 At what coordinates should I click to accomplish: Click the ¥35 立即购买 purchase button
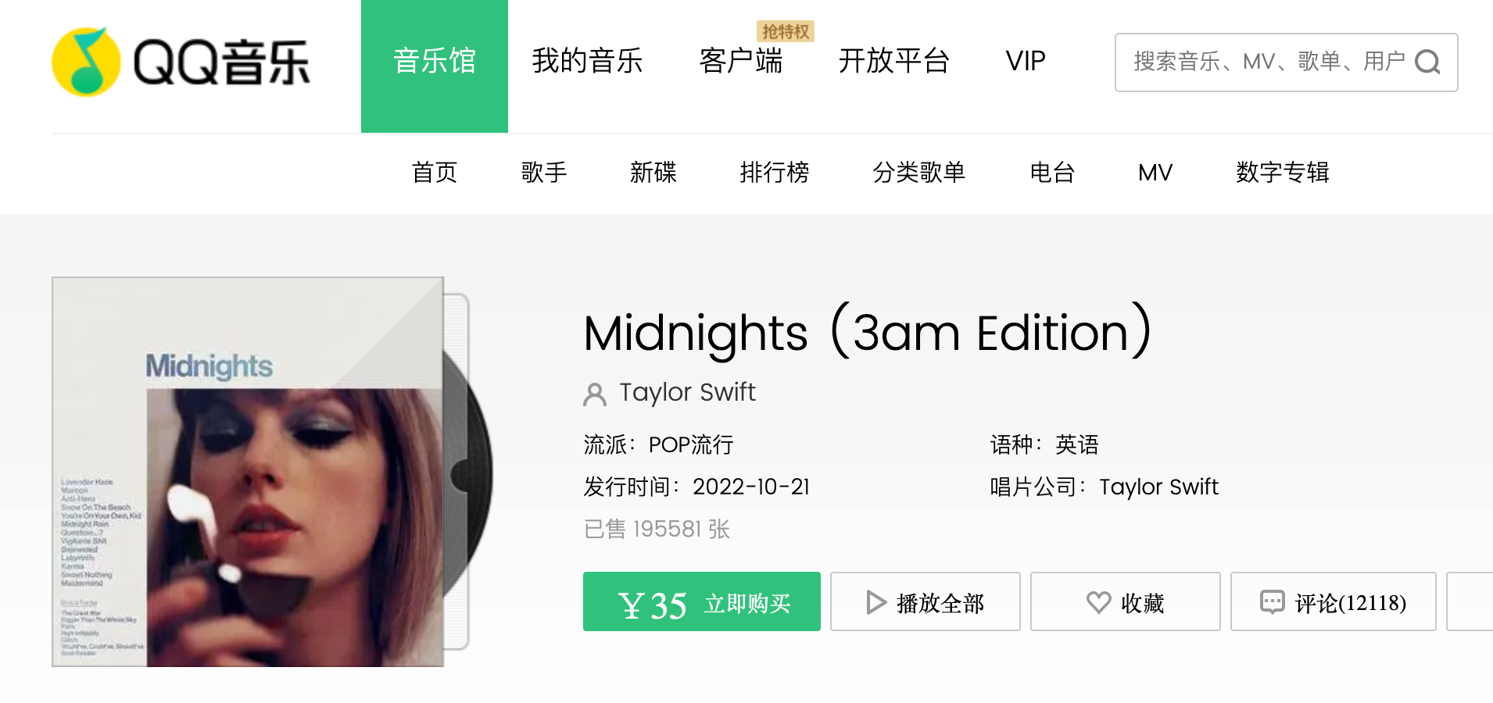700,601
